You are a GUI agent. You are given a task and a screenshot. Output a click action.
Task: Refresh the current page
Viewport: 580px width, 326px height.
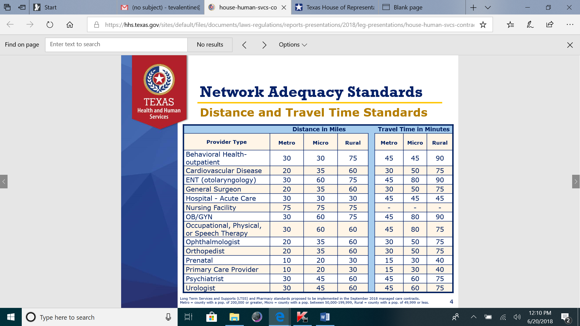[50, 25]
